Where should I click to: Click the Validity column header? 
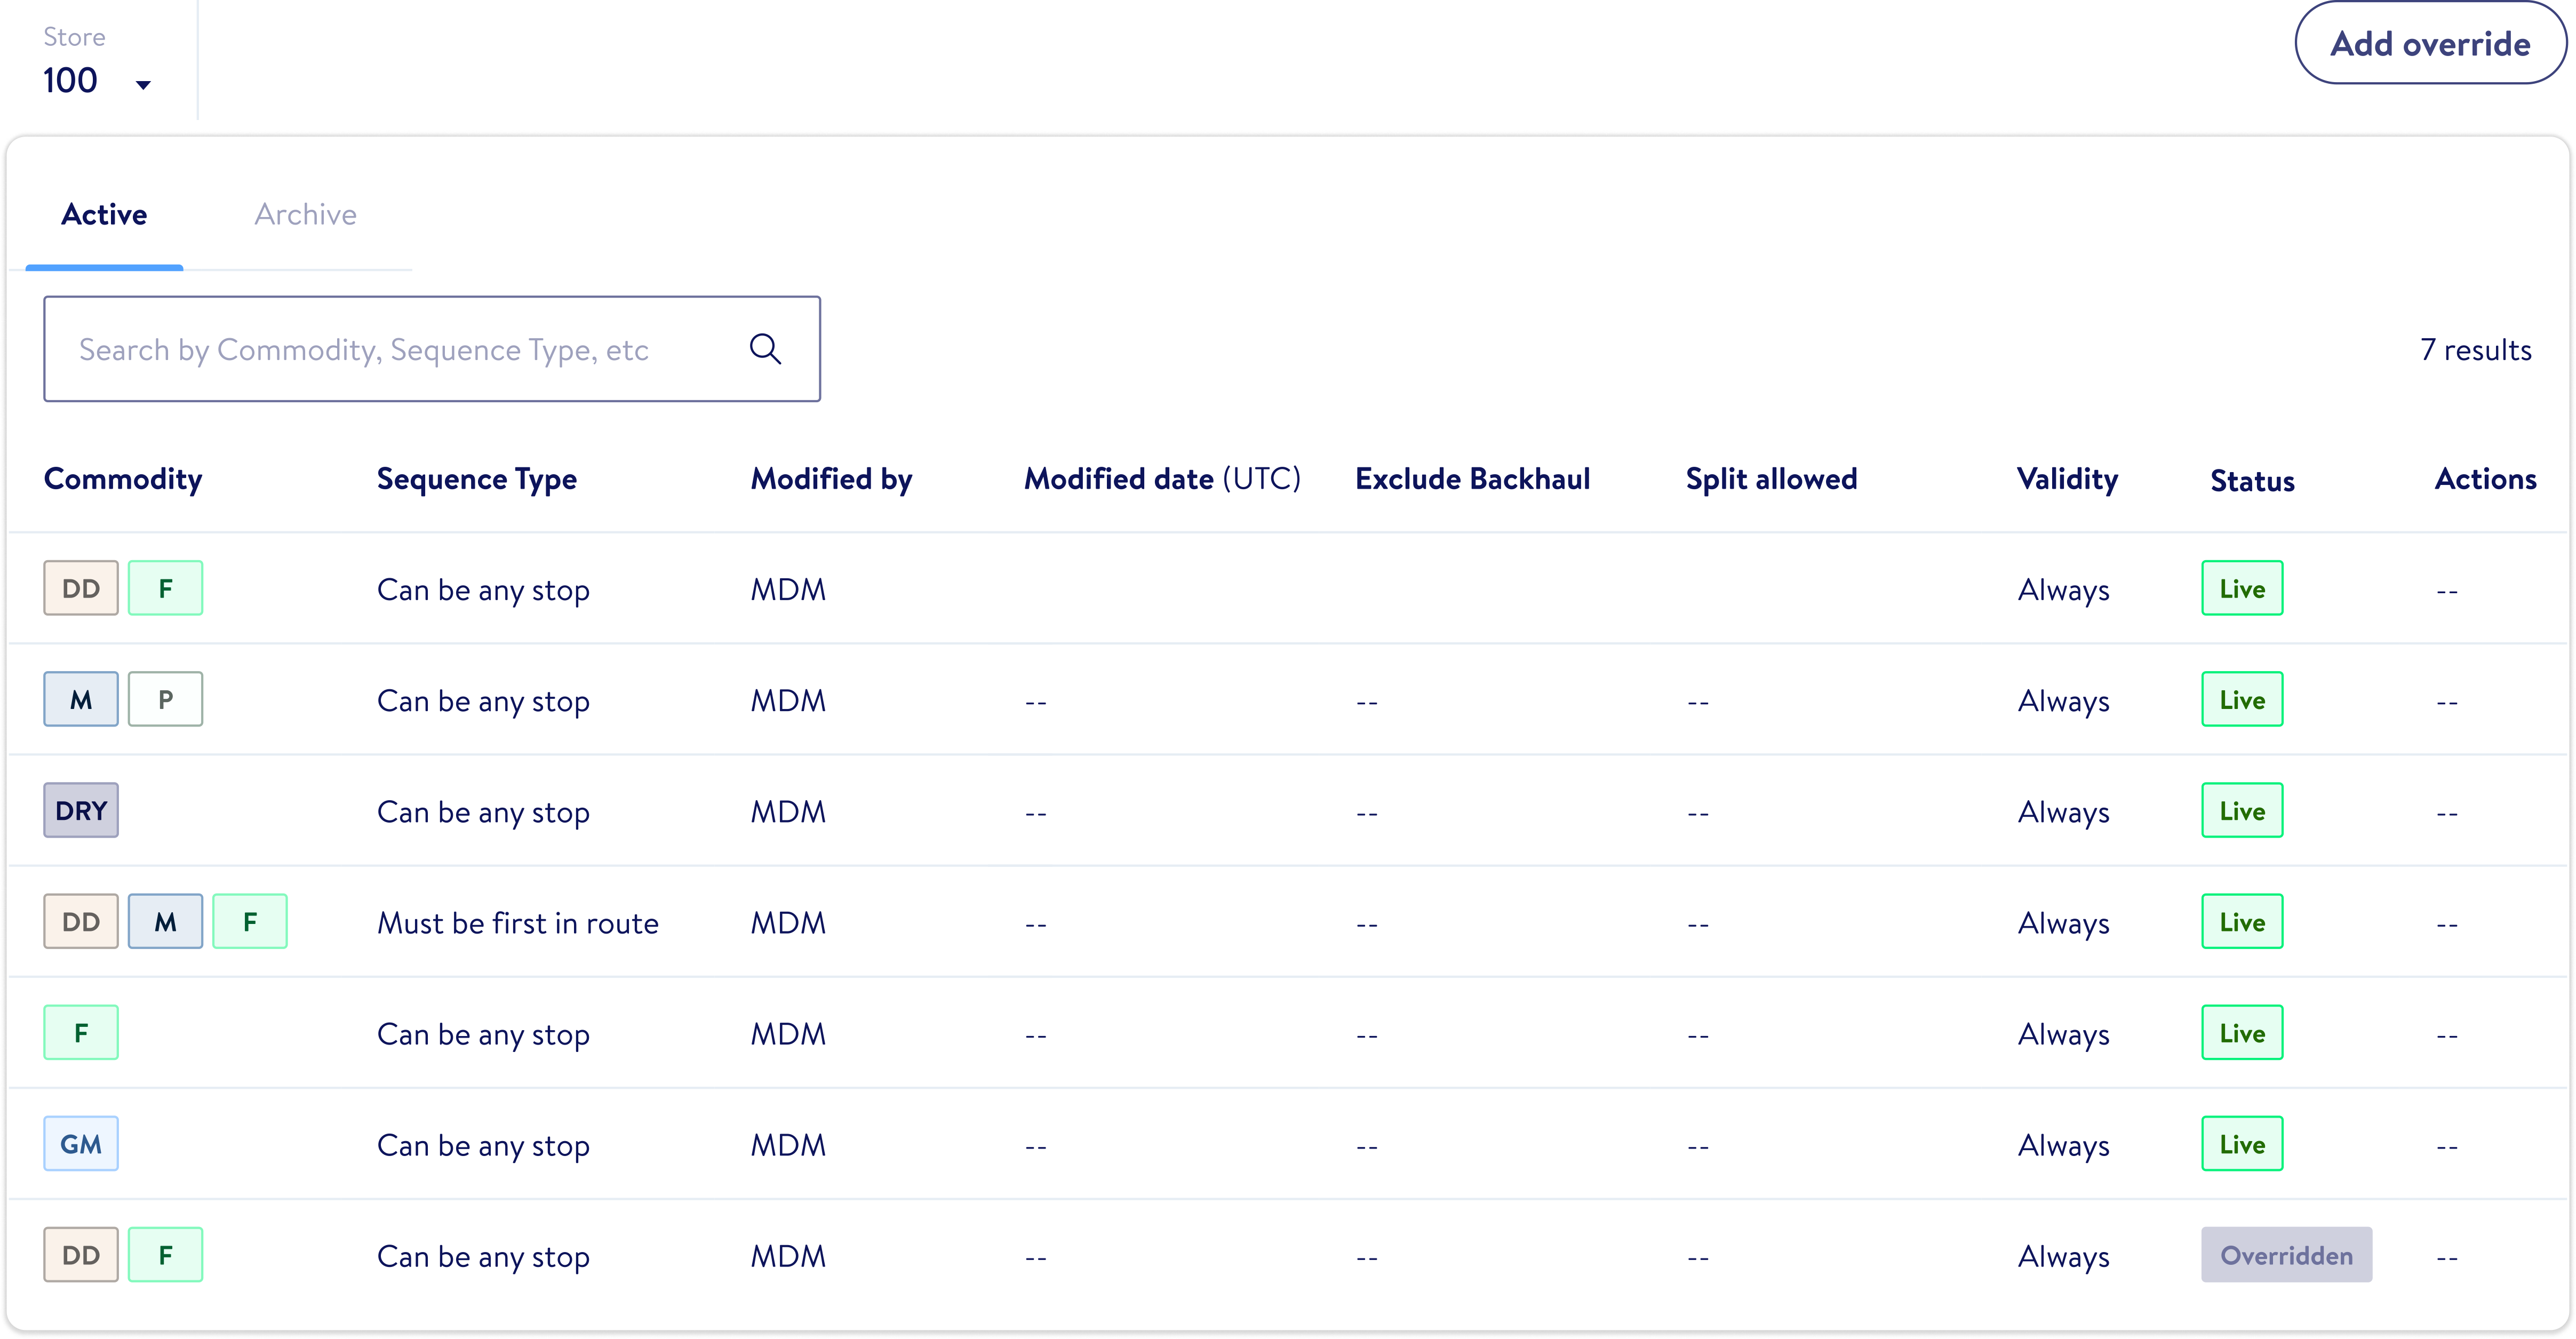pyautogui.click(x=2067, y=479)
